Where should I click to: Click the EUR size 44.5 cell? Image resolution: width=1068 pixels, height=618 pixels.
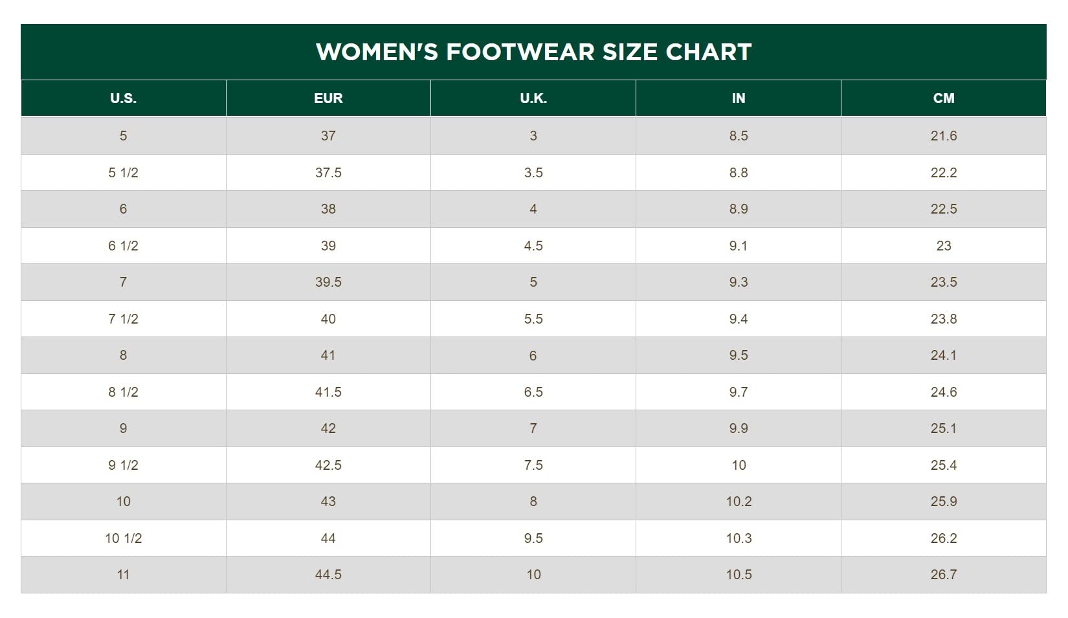(x=328, y=575)
